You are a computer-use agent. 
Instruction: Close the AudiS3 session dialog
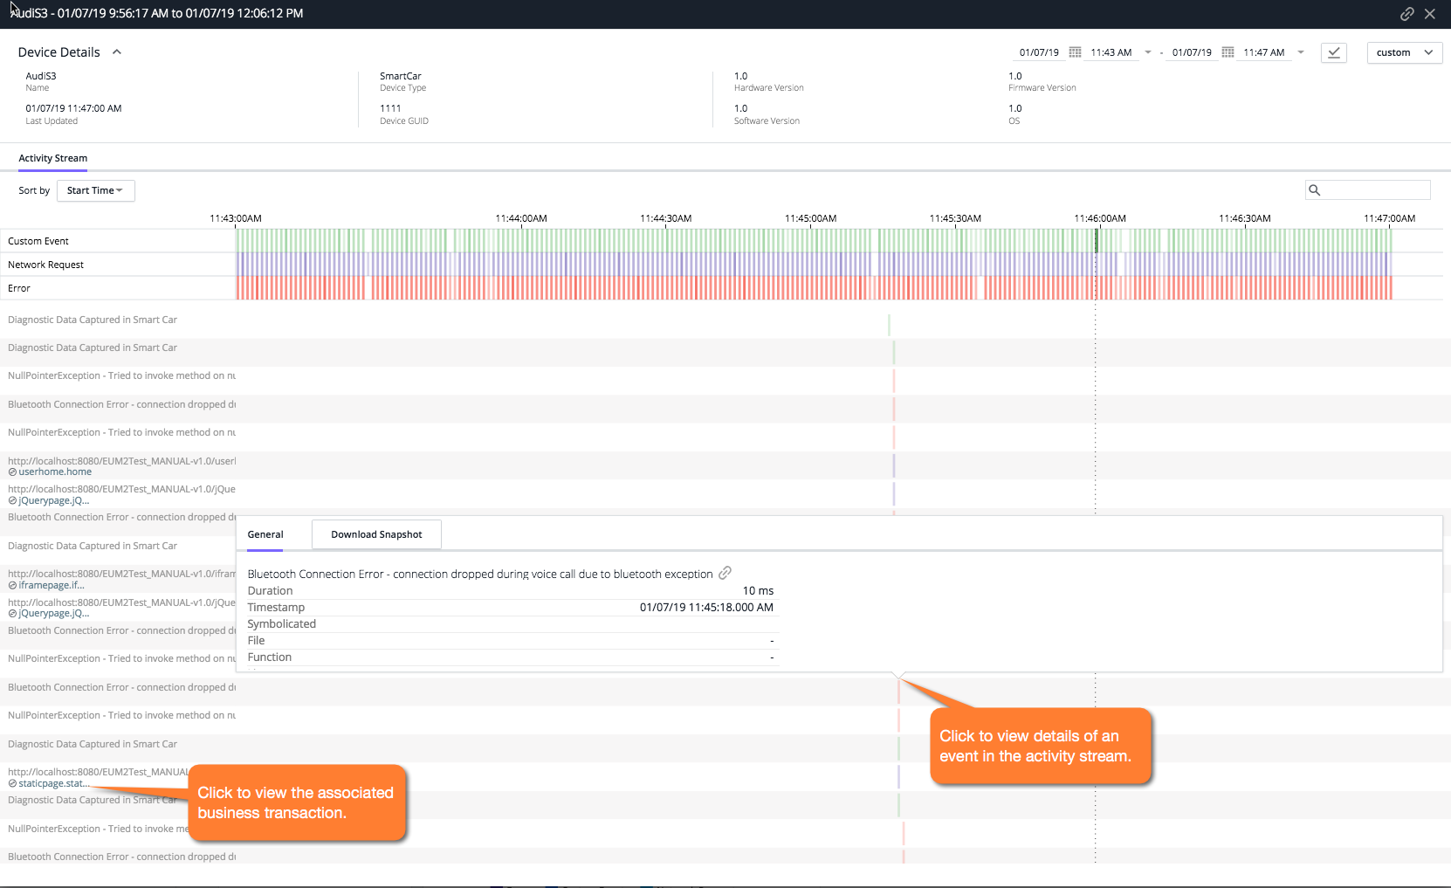coord(1430,14)
